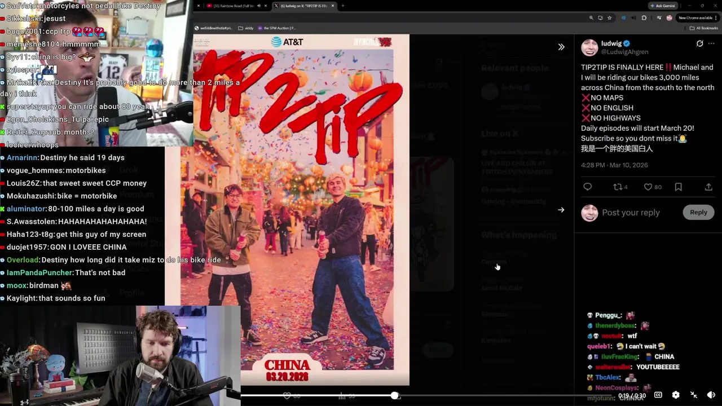Toggle closed captions on the video
The image size is (722, 406).
click(658, 395)
